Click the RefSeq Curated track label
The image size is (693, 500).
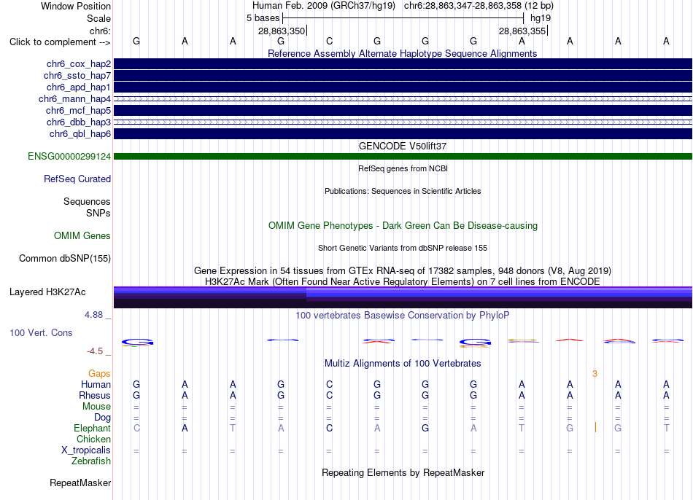[x=77, y=179]
